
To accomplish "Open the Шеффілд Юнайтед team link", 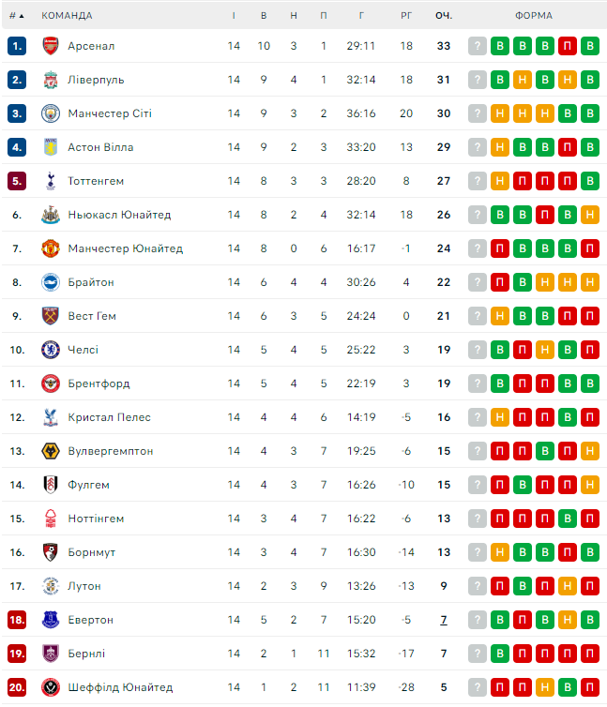I will pos(120,687).
